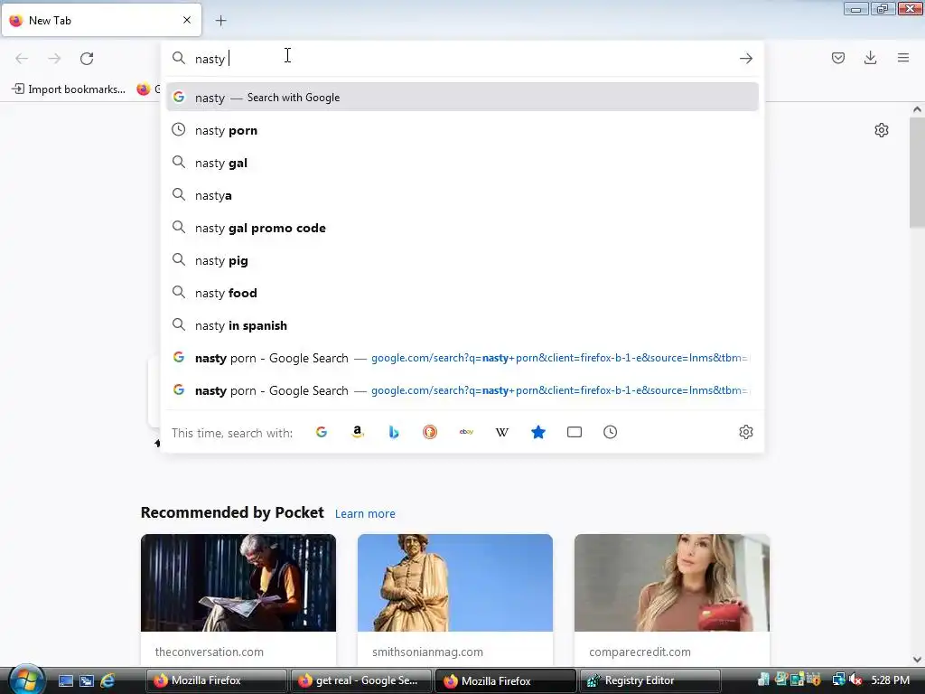
Task: Search history using the clock icon
Action: coord(610,432)
